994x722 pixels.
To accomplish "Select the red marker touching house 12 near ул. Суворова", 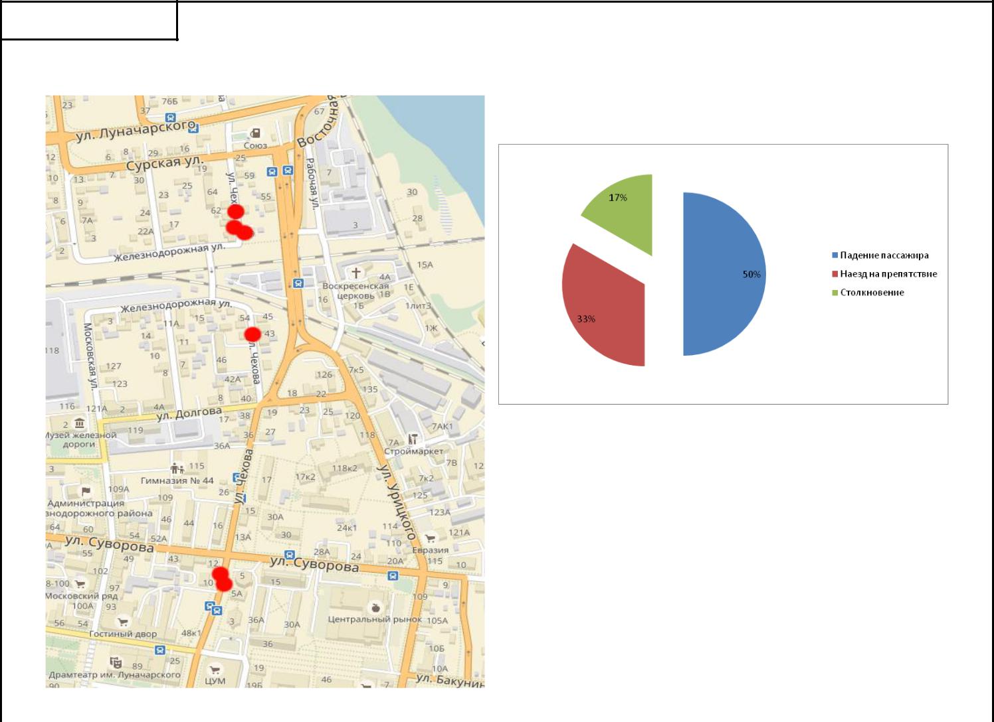I will 219,574.
